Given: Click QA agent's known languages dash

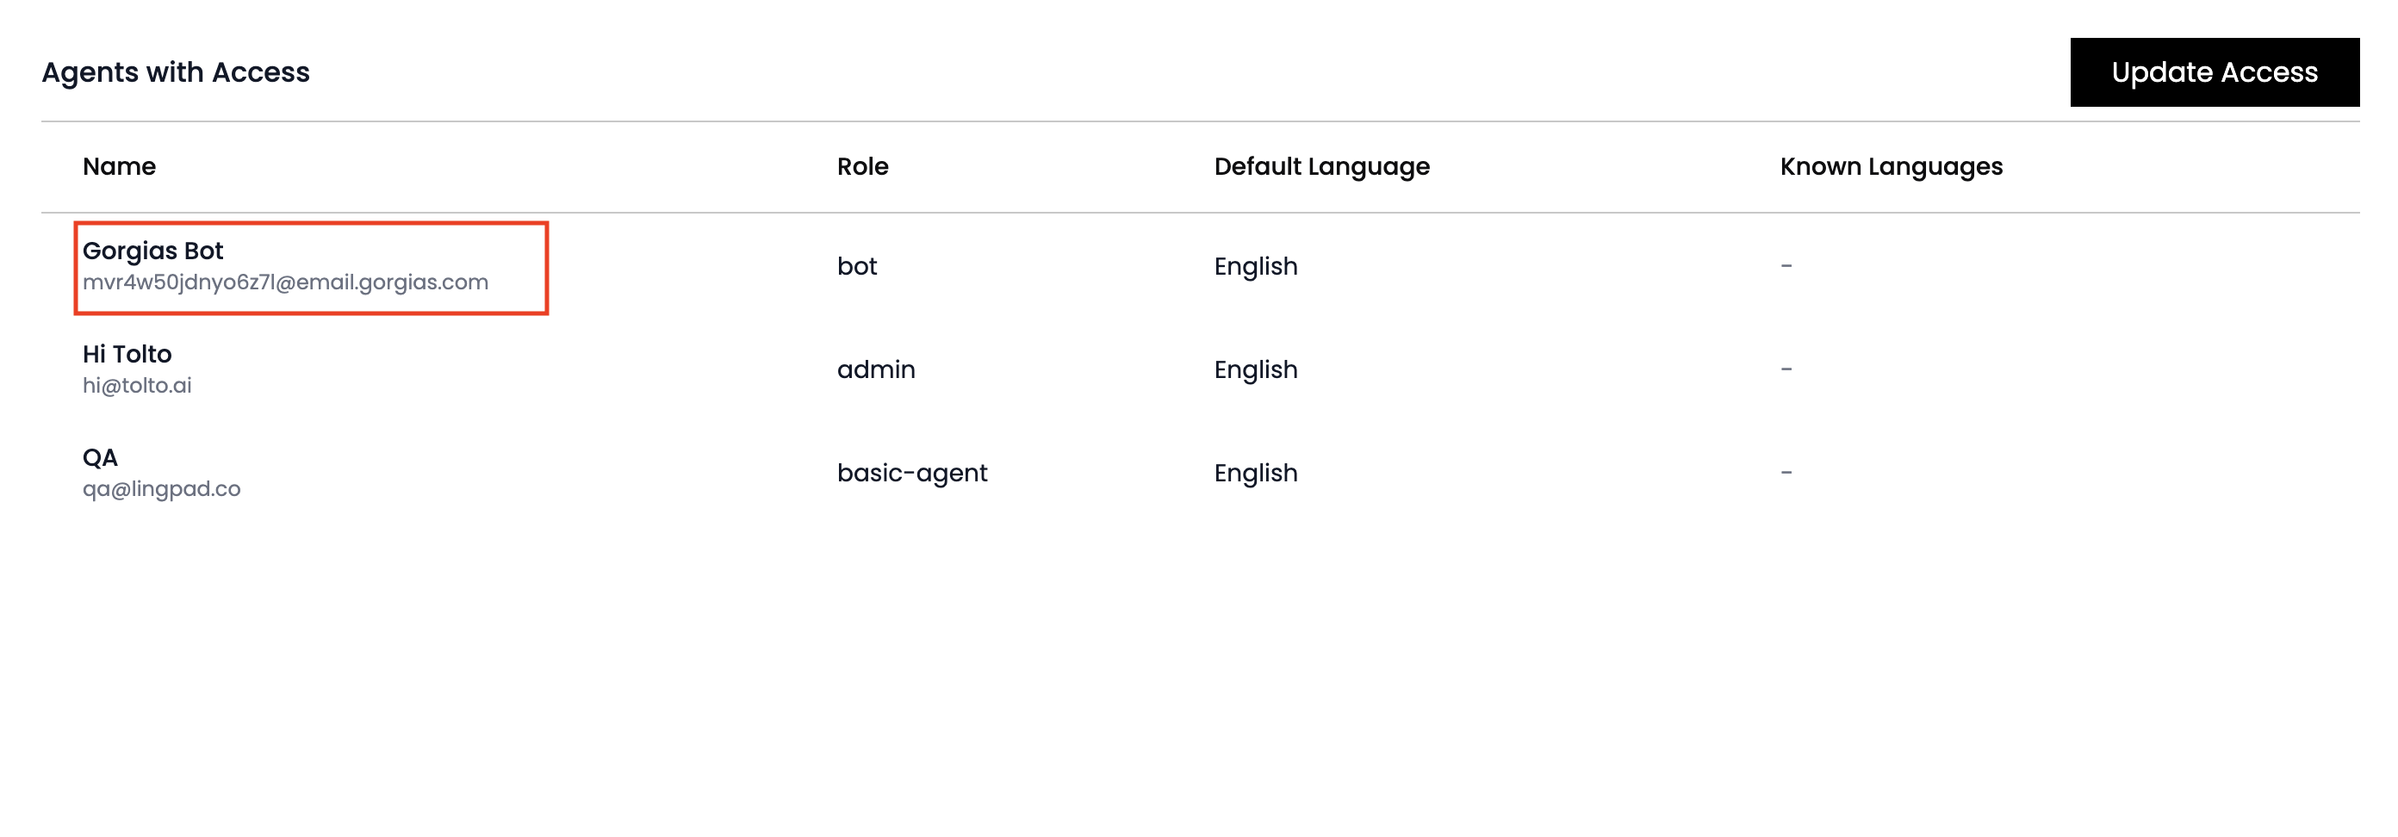Looking at the screenshot, I should pyautogui.click(x=1786, y=473).
